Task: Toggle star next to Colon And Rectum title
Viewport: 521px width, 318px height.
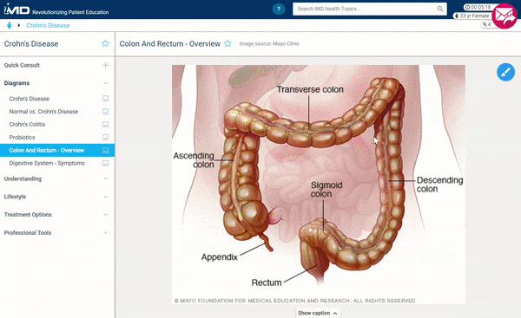Action: tap(228, 43)
